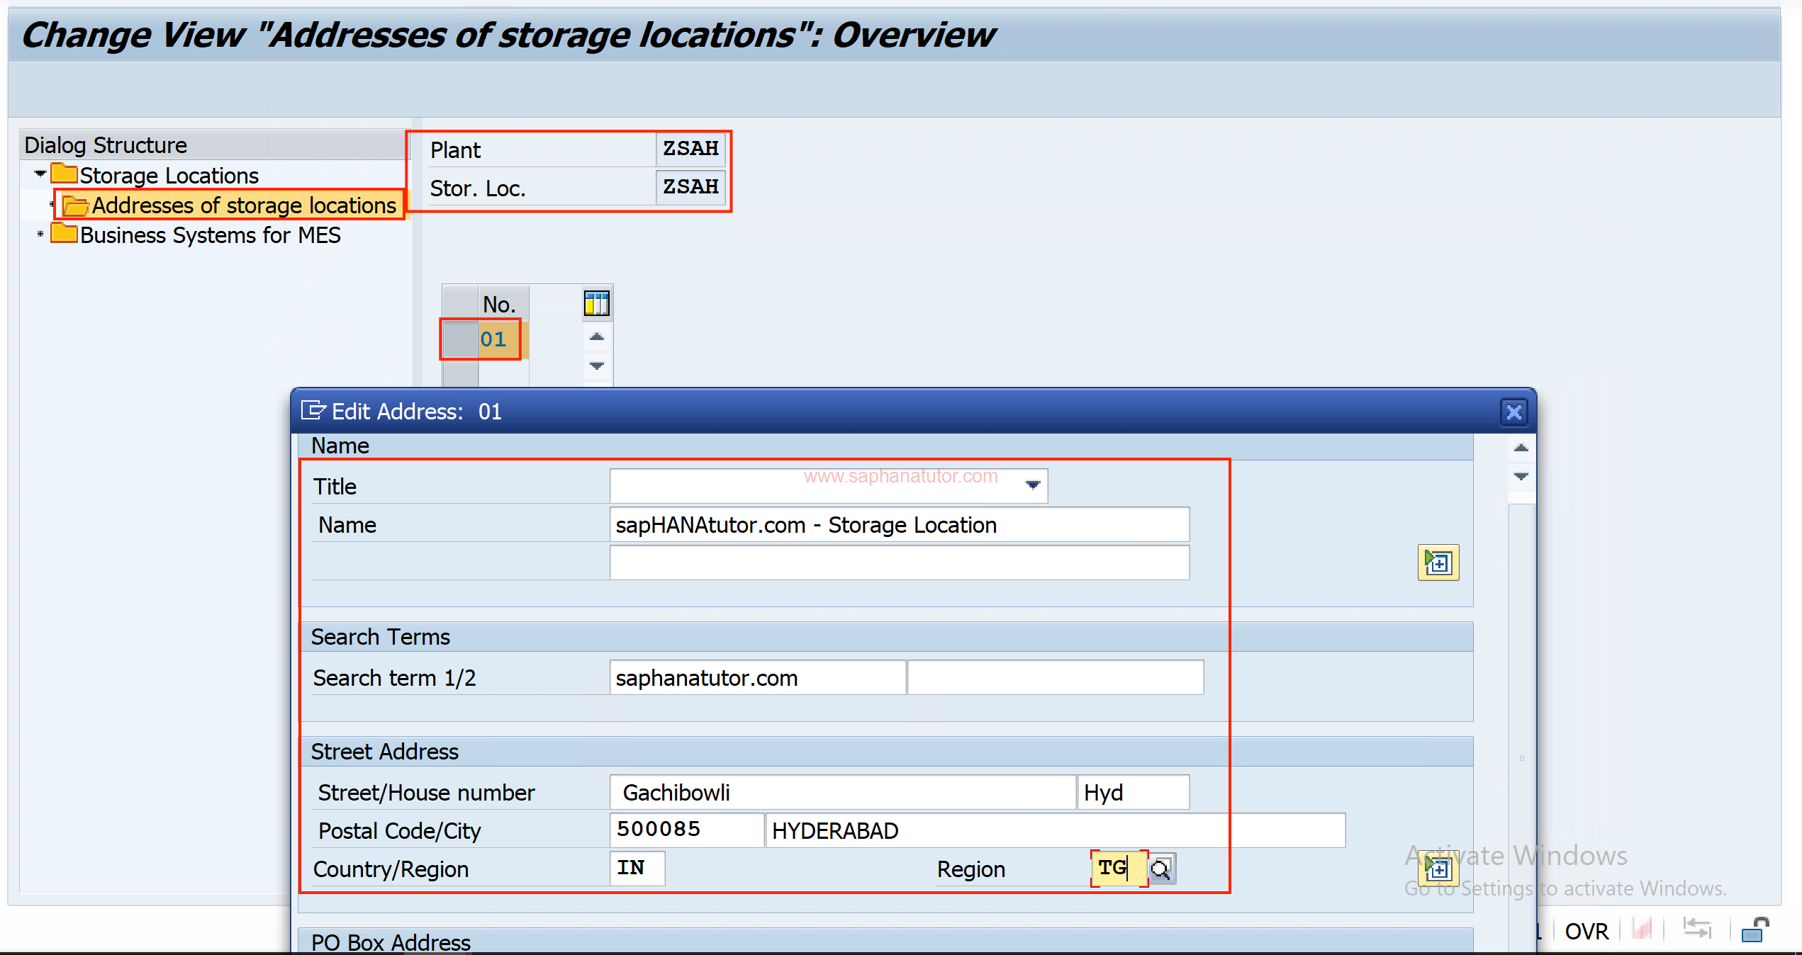The image size is (1802, 955).
Task: Click the pink signal status bar icon
Action: (x=1641, y=928)
